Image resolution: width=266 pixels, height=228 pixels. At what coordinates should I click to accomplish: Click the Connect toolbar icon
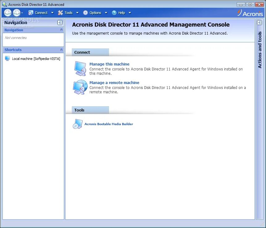pos(31,13)
